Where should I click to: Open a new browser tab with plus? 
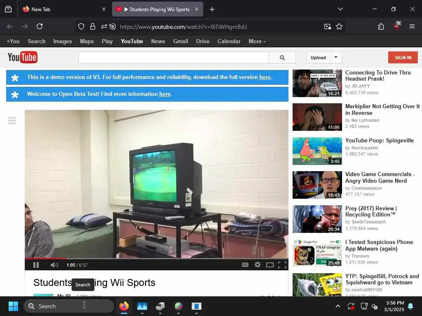click(212, 9)
